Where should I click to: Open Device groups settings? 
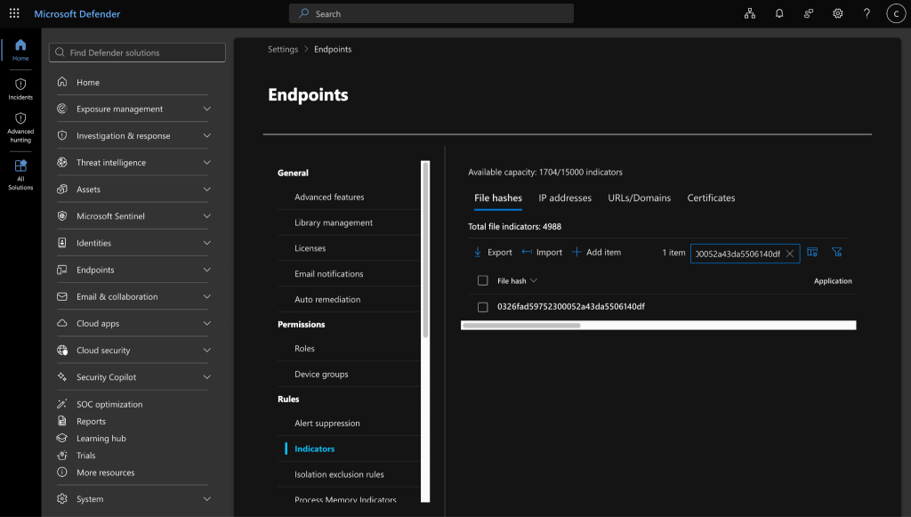click(321, 374)
